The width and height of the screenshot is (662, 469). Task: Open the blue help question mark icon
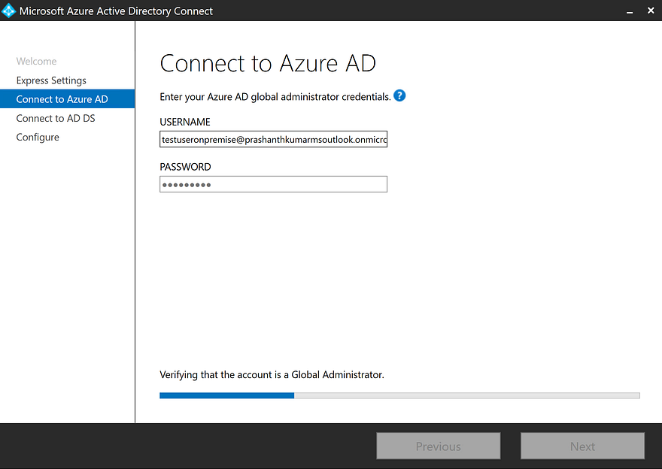coord(399,96)
